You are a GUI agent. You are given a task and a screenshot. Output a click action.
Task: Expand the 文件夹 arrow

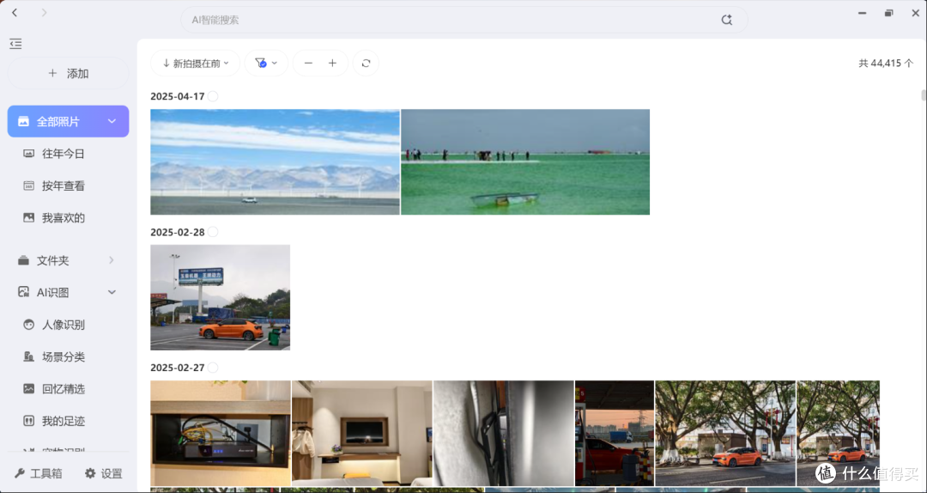[x=111, y=260]
